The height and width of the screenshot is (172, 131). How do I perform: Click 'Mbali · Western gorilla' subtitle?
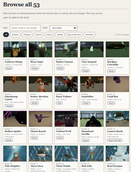[x=90, y=137]
